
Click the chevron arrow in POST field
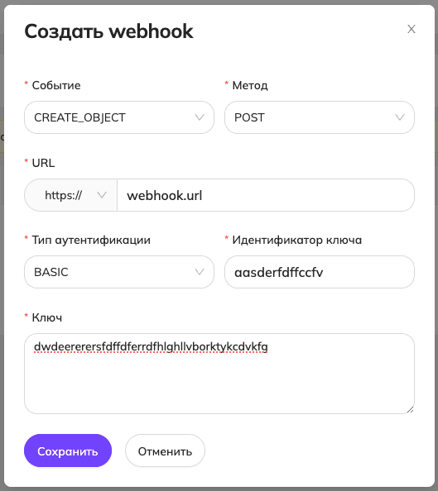point(400,117)
